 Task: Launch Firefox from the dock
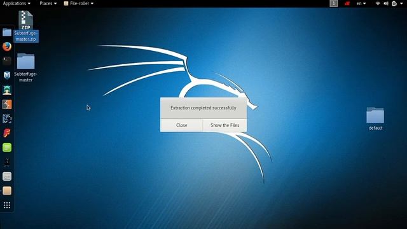[x=7, y=46]
